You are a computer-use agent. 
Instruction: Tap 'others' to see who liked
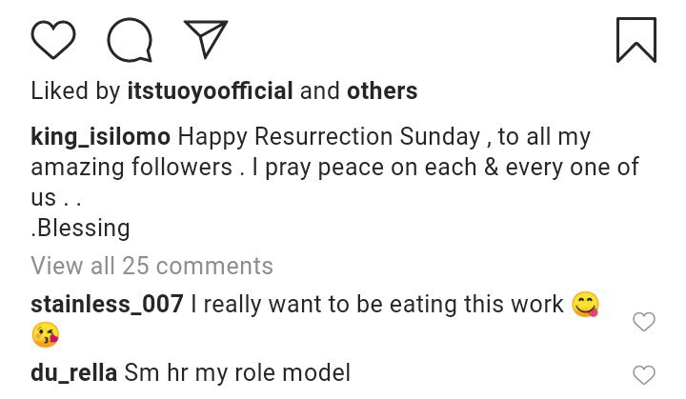381,91
